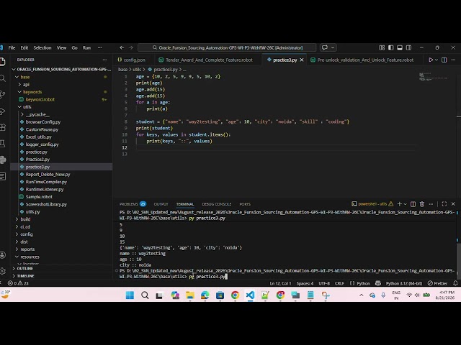
Task: Open the Run menu
Action: [x=86, y=47]
